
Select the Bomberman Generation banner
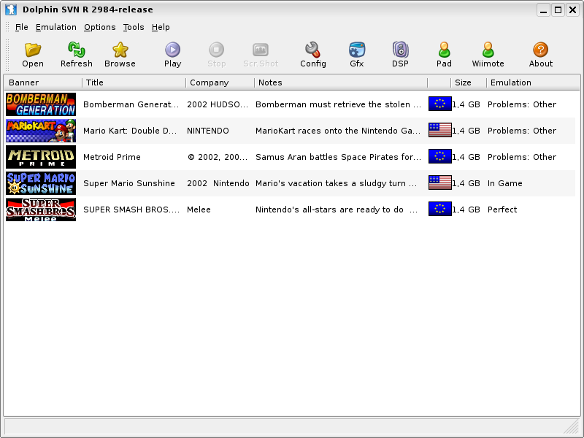tap(41, 104)
